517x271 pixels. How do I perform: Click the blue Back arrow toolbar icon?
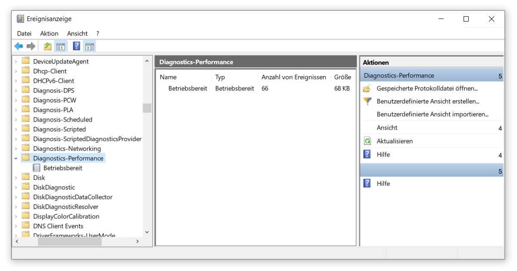[19, 46]
